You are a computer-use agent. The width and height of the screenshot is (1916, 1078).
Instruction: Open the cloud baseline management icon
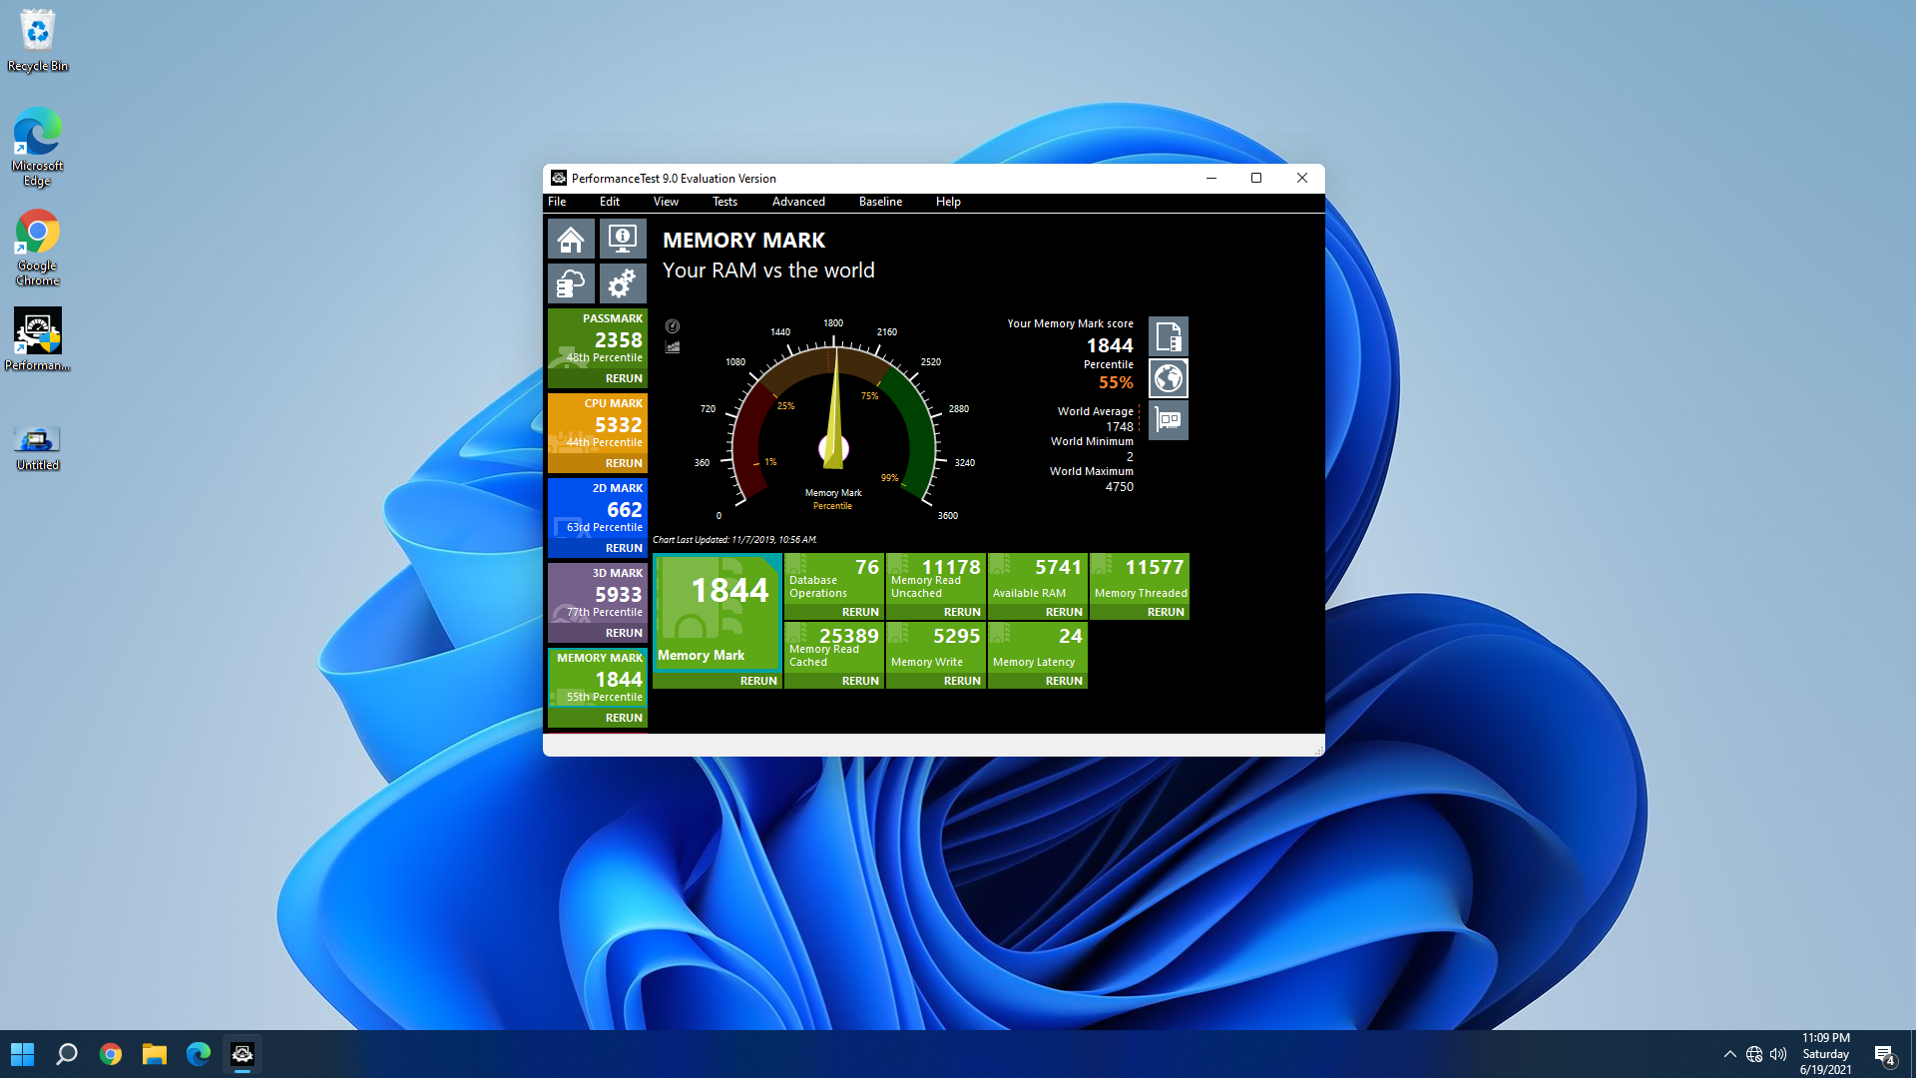click(571, 284)
